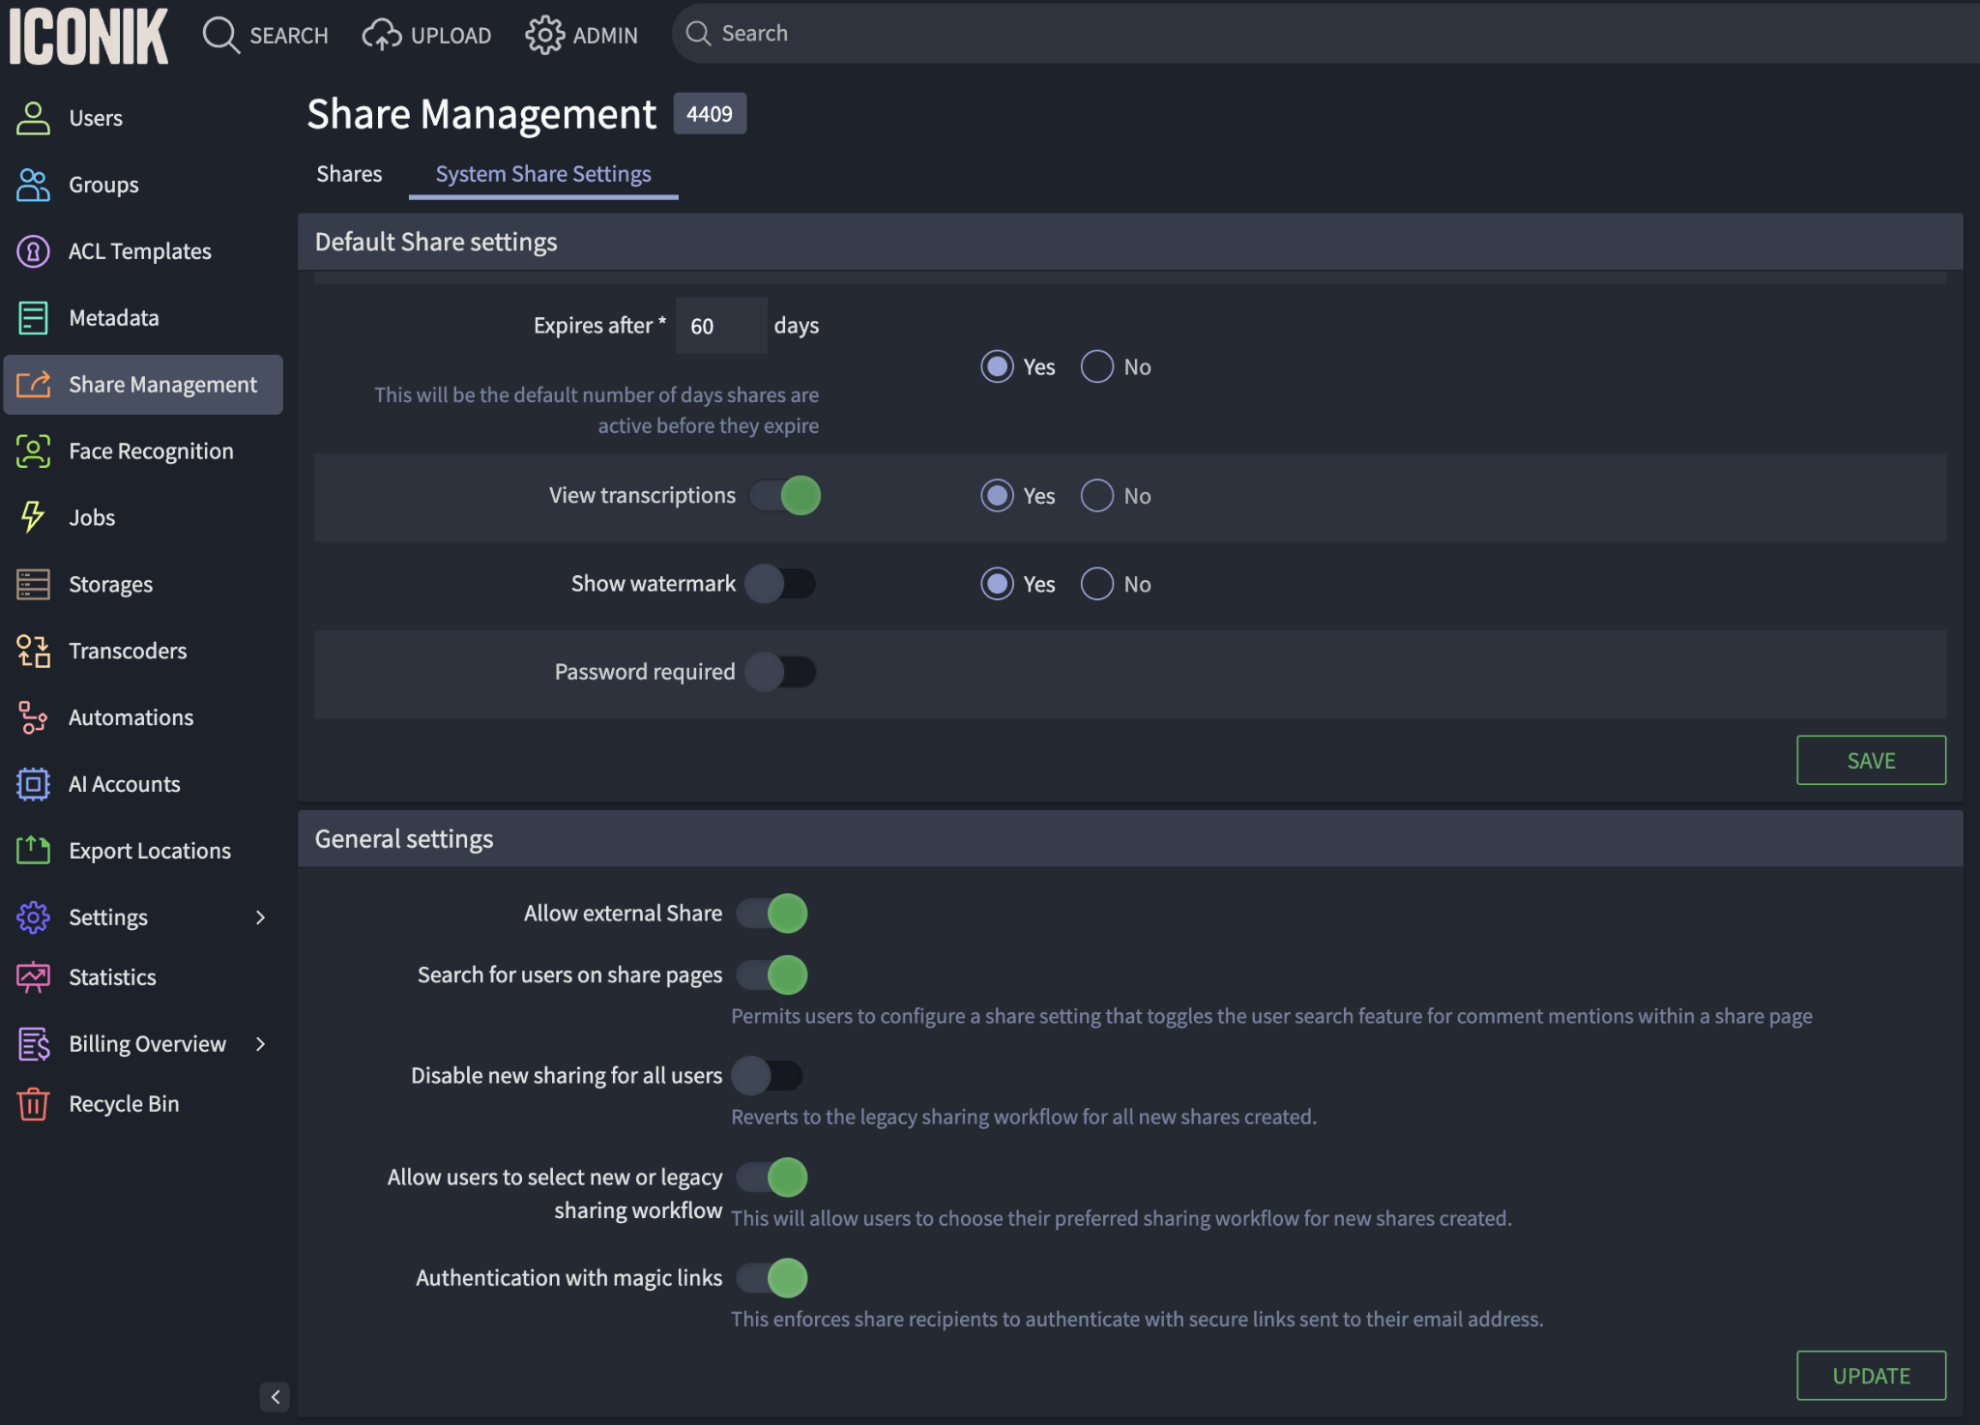Screen dimensions: 1980x1425
Task: Click the Recycle Bin trash icon
Action: click(33, 1103)
